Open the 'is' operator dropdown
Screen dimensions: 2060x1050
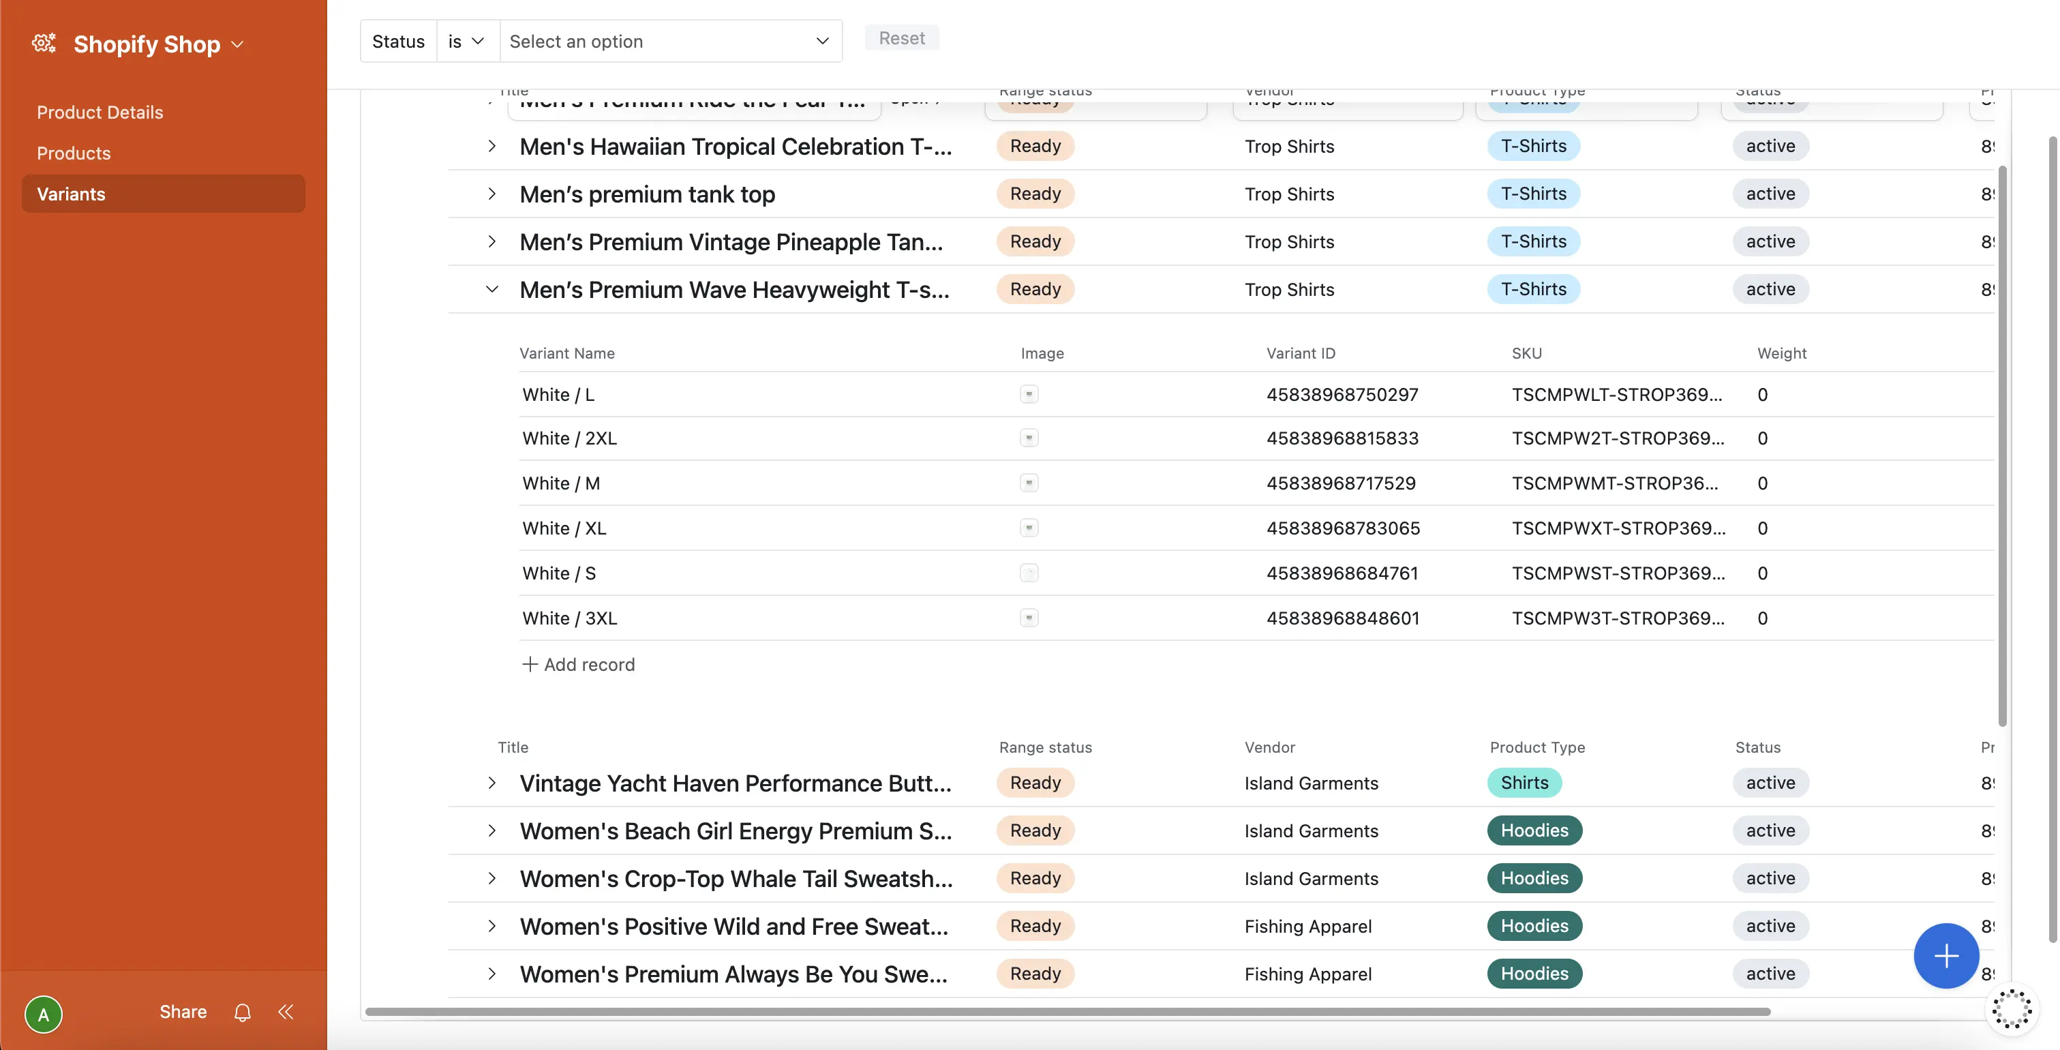(x=467, y=42)
